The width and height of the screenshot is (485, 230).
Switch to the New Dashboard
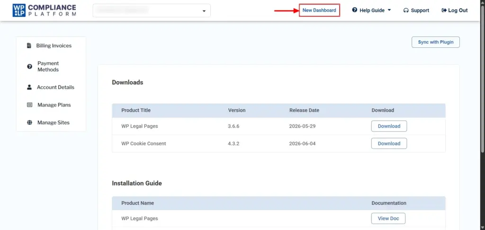[319, 10]
